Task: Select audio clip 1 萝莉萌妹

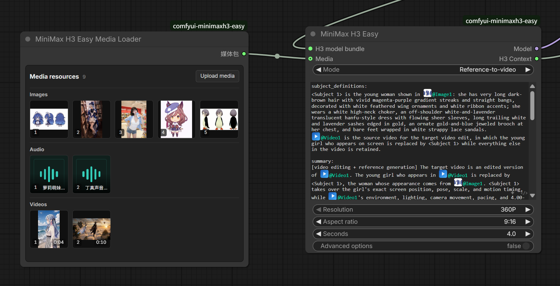Action: pos(49,174)
